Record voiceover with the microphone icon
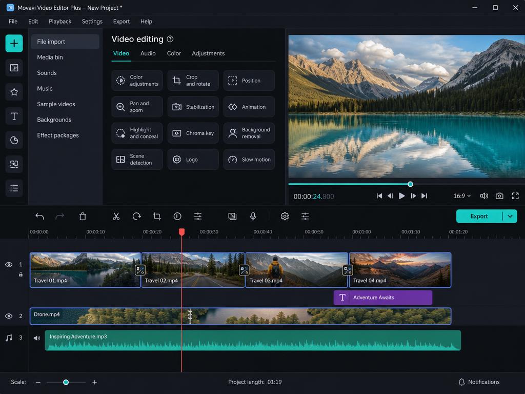Image resolution: width=525 pixels, height=394 pixels. click(253, 216)
